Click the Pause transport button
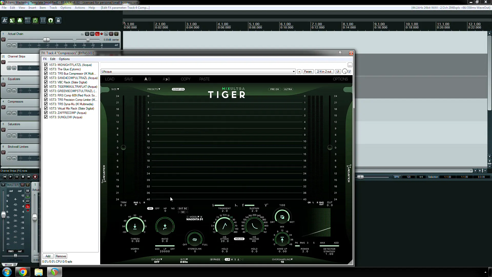Image resolution: width=492 pixels, height=277 pixels. pos(17,177)
